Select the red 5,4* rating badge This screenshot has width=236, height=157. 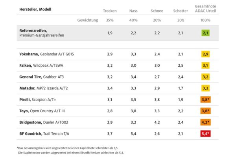(205, 134)
